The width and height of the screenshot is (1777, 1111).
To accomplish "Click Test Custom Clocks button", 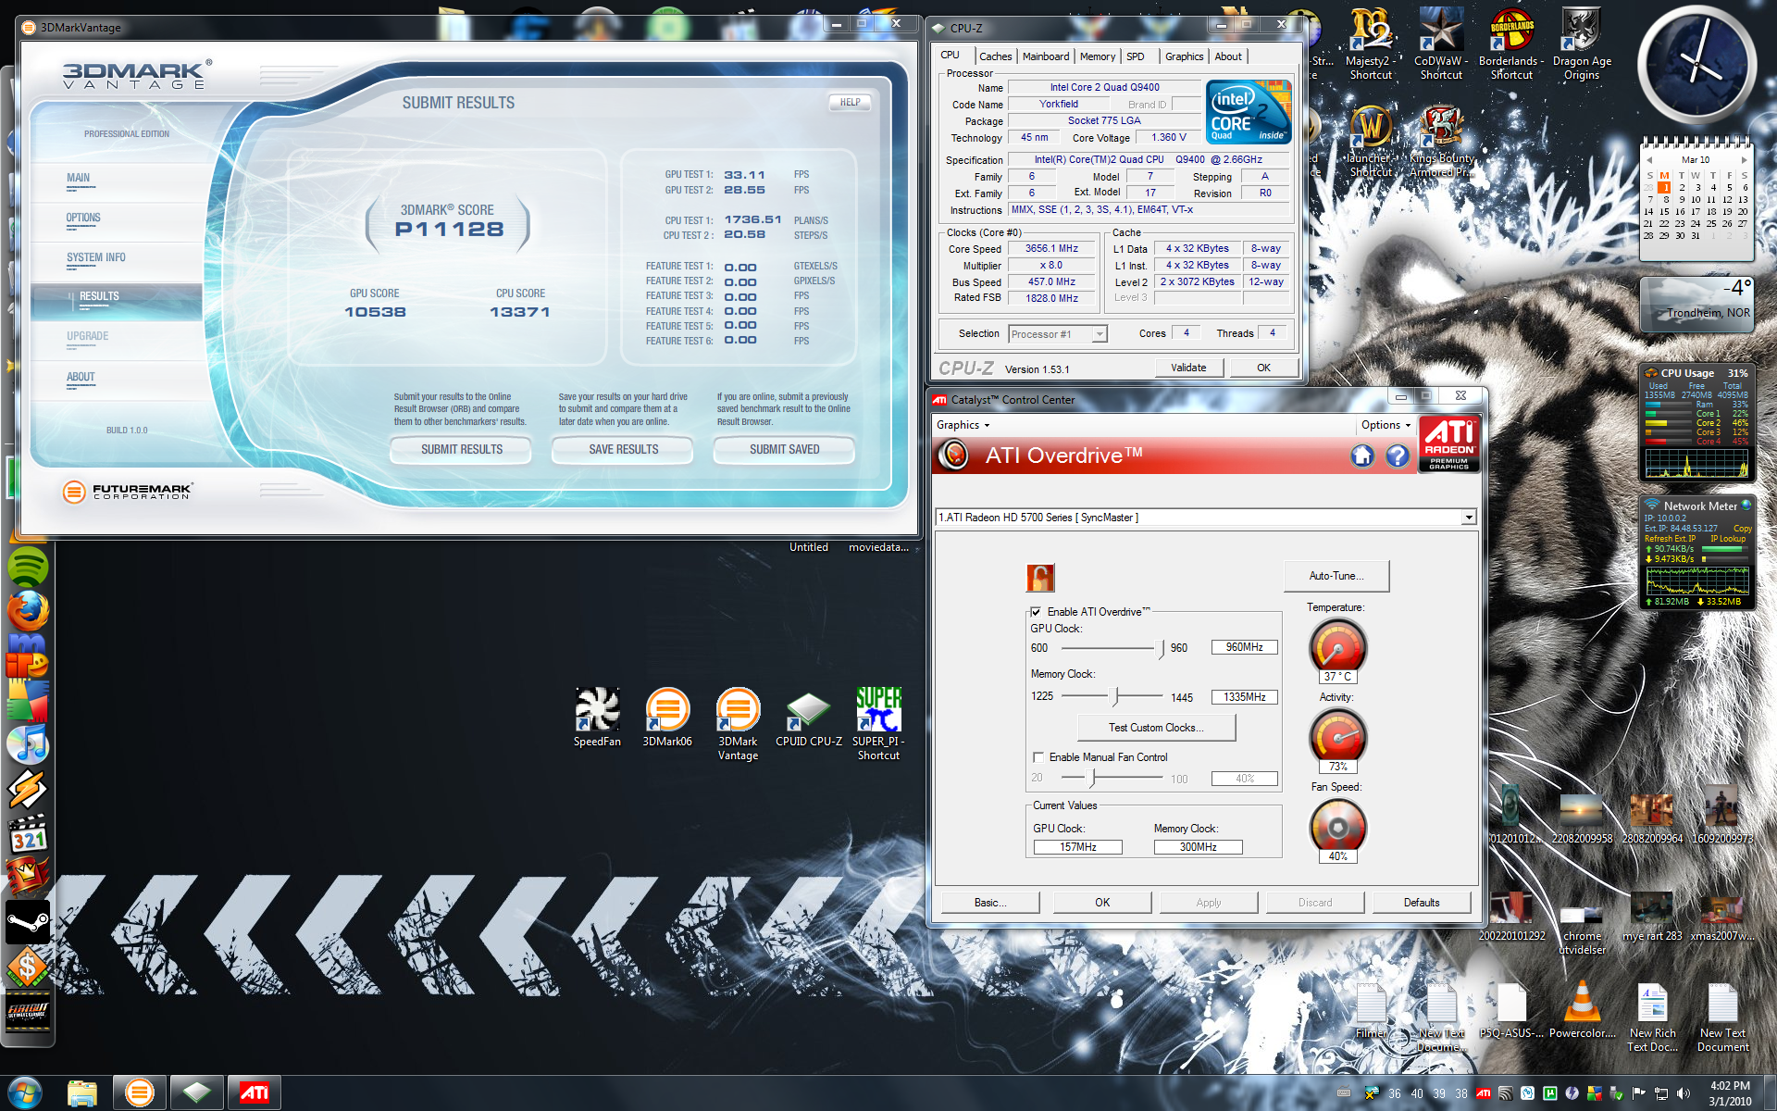I will [x=1156, y=728].
